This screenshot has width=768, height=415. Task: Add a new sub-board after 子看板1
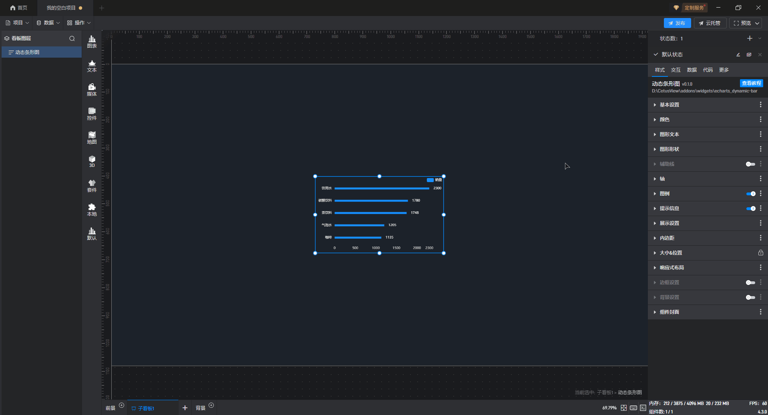point(185,408)
